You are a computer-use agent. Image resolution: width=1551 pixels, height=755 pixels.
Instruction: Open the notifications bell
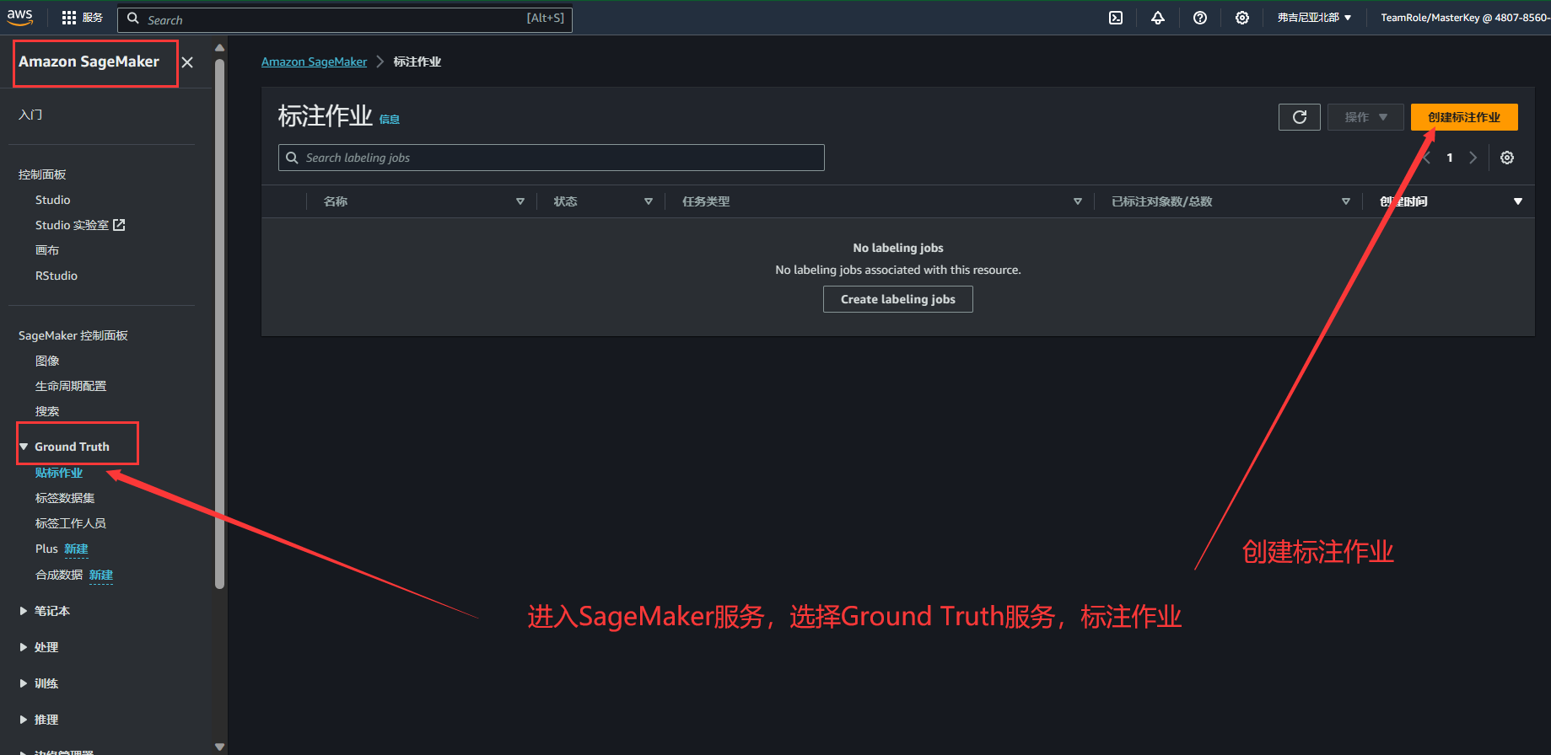point(1158,18)
